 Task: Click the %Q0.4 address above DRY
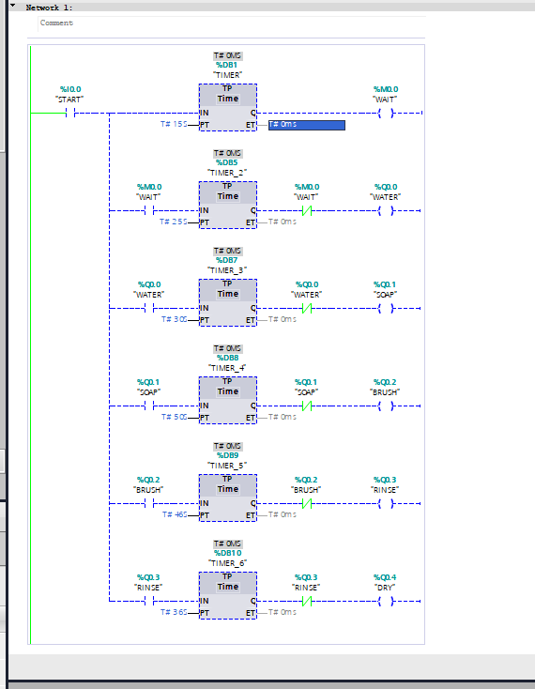pos(385,577)
